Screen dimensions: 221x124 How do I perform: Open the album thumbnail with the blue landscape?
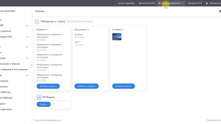pos(117,37)
